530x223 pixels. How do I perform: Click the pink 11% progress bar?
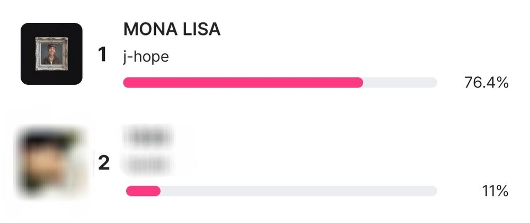click(x=143, y=191)
